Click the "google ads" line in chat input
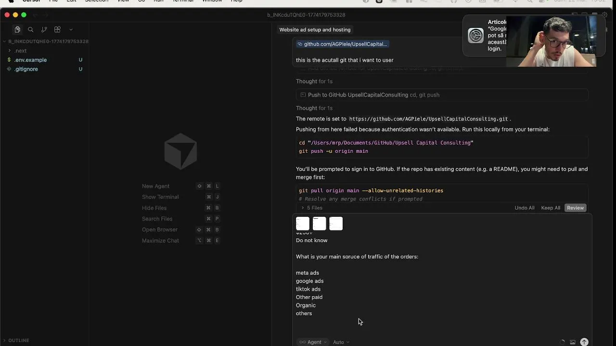 point(309,281)
